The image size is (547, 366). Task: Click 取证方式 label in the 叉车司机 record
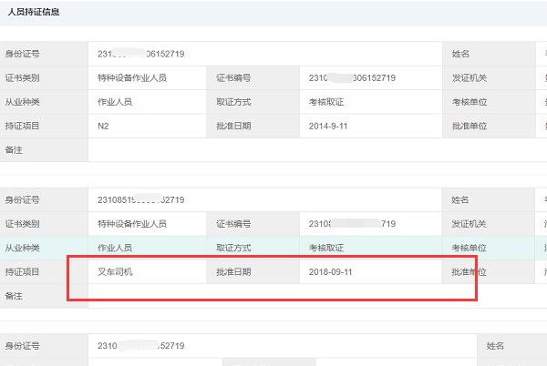point(233,248)
